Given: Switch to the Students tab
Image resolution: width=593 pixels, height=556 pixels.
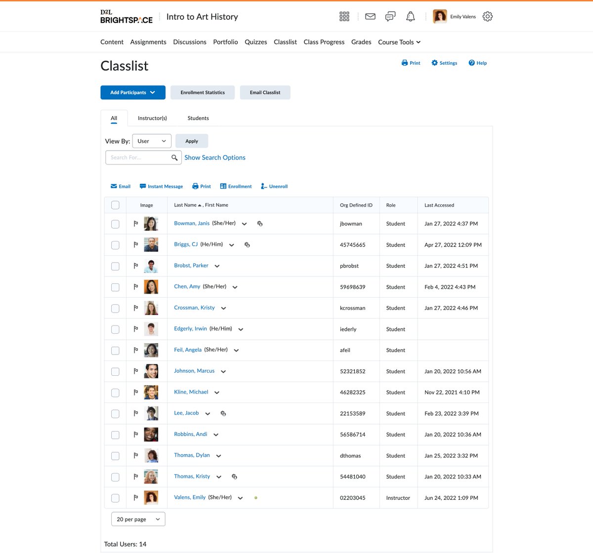Looking at the screenshot, I should (198, 118).
